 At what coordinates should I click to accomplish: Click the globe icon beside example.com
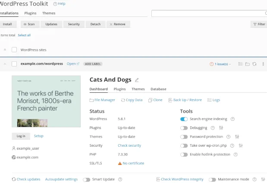[x=14, y=157]
